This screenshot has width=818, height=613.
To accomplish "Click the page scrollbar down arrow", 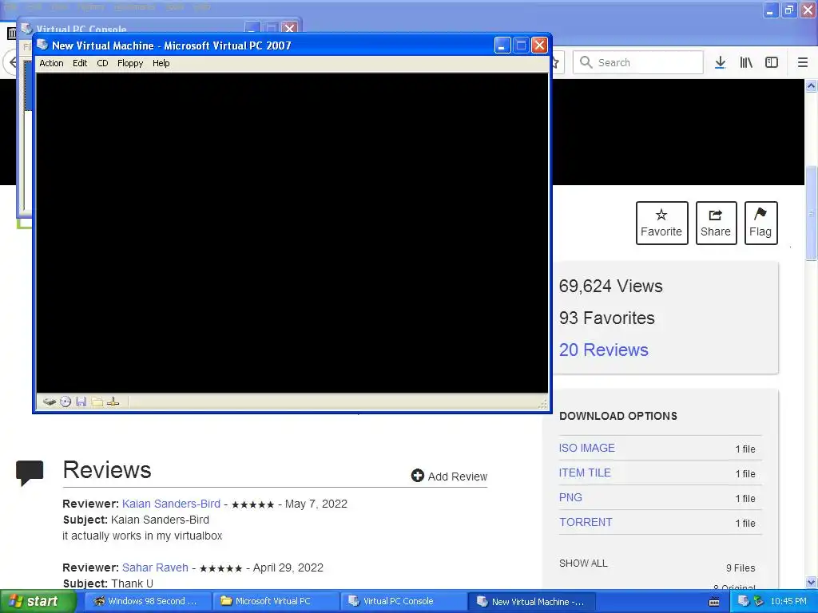I will (812, 582).
